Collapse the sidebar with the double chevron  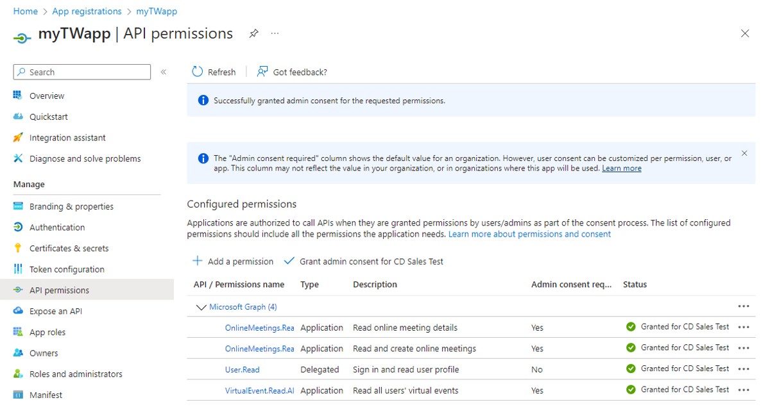[x=164, y=72]
